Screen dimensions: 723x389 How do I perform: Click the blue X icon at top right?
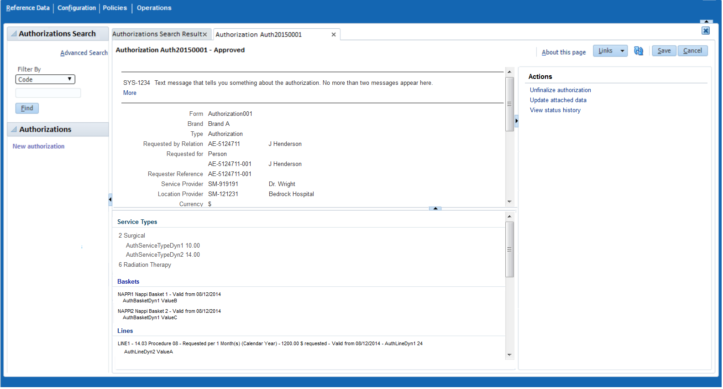[706, 31]
